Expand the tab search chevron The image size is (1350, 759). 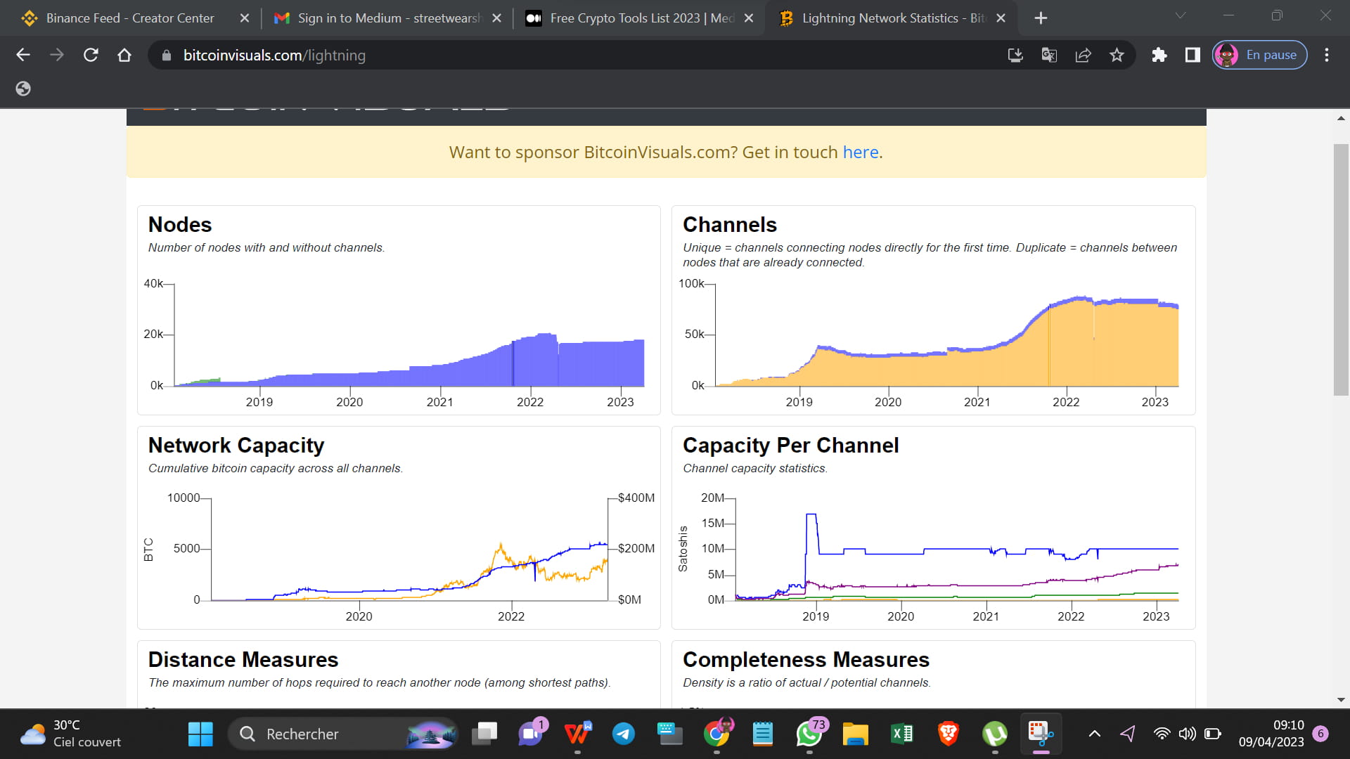click(x=1180, y=15)
